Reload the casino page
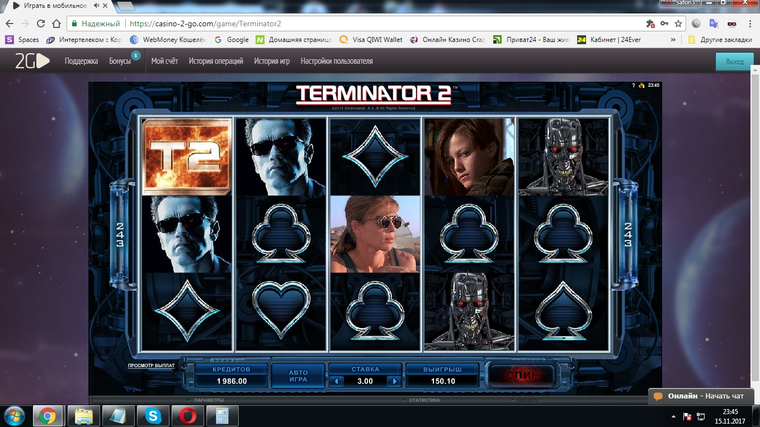The height and width of the screenshot is (427, 760). click(x=40, y=24)
